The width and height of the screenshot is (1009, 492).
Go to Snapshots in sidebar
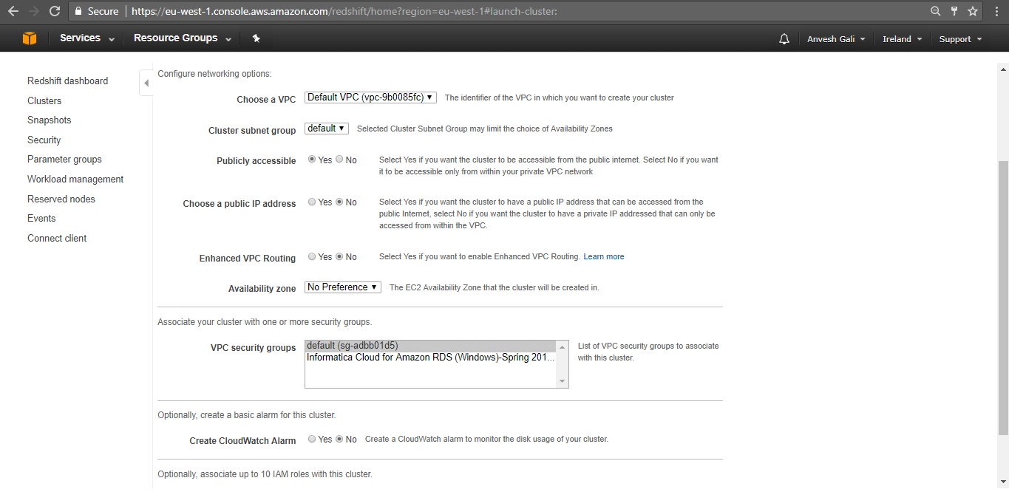coord(50,120)
